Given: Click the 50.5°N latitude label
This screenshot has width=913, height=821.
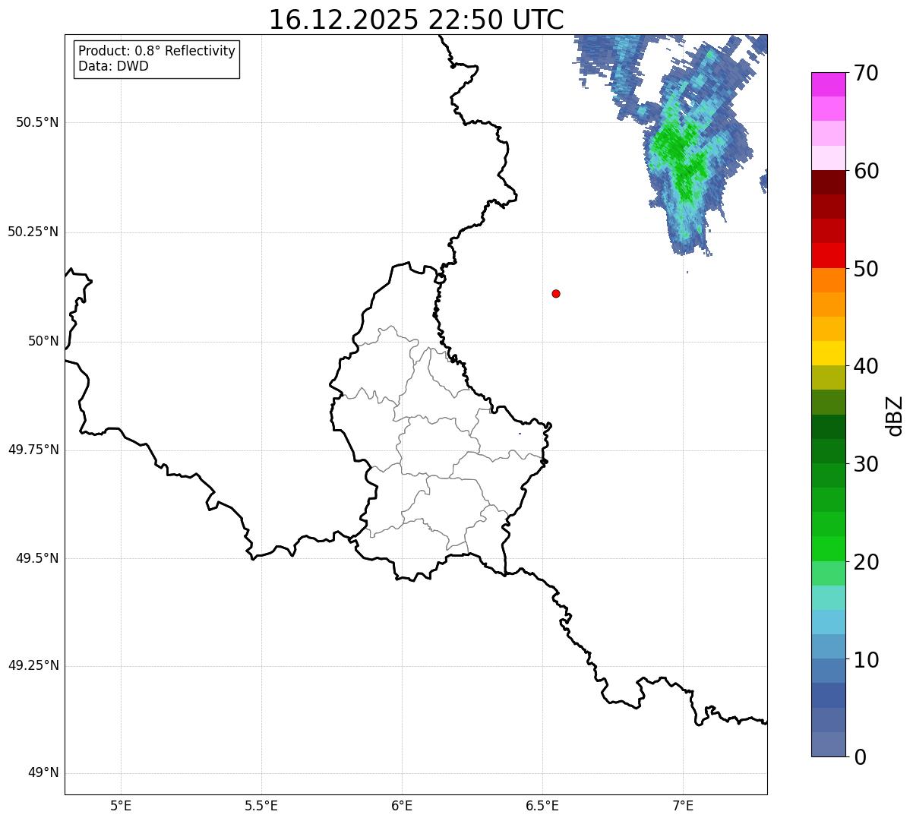Looking at the screenshot, I should click(x=37, y=122).
